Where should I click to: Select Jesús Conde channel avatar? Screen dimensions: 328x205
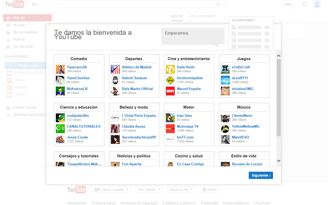pos(60,139)
